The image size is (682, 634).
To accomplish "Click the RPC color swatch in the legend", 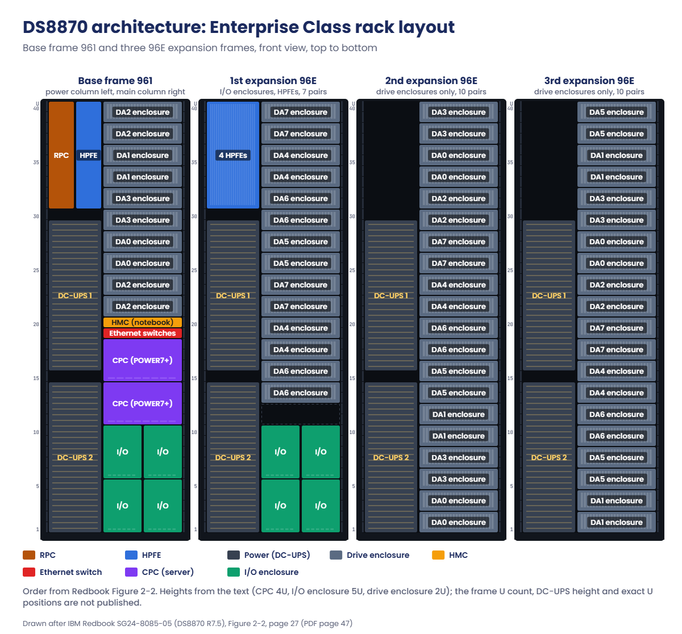I will click(x=29, y=555).
